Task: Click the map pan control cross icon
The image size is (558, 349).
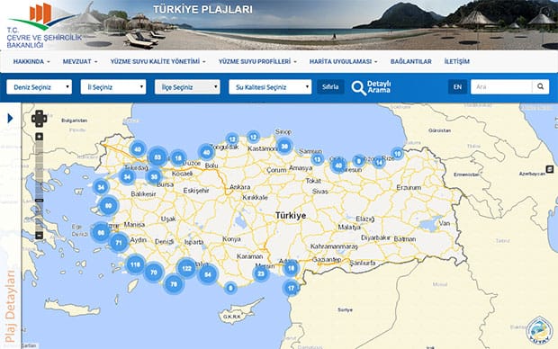Action: click(39, 119)
